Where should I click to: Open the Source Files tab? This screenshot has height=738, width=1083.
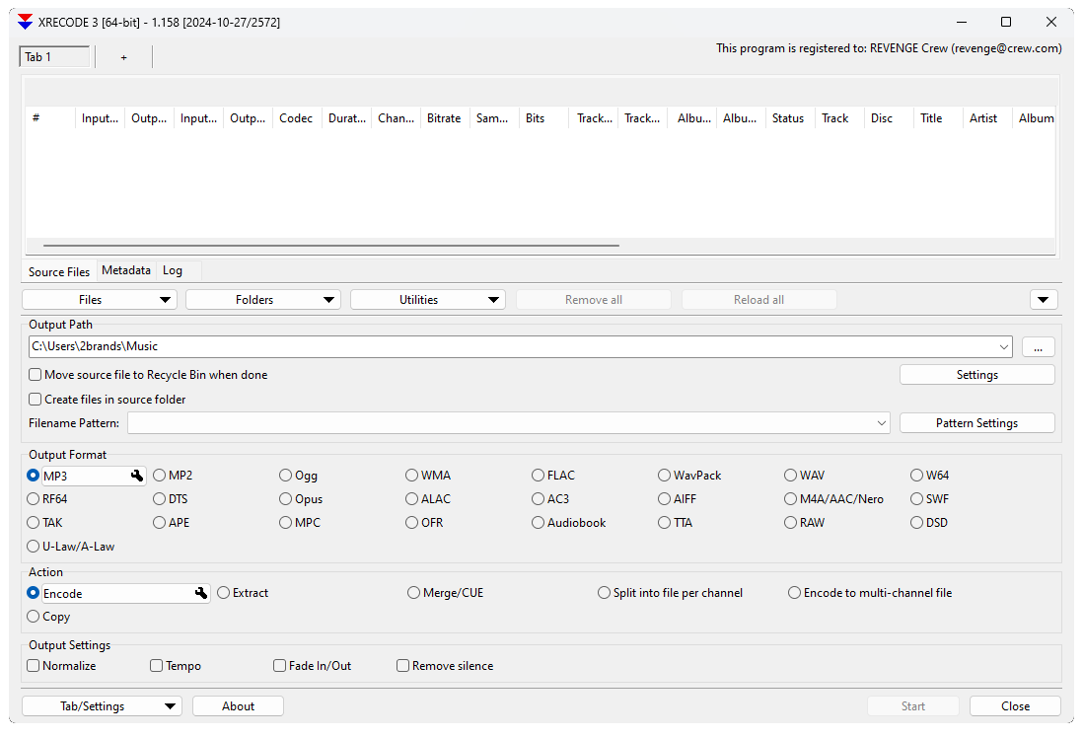pyautogui.click(x=59, y=271)
